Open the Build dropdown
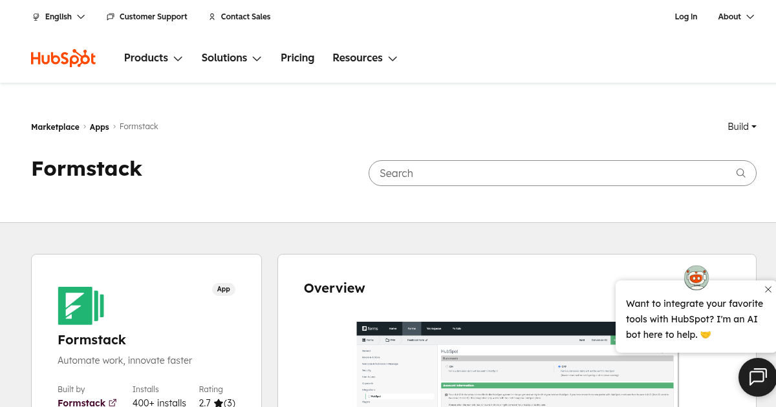This screenshot has height=407, width=776. click(x=742, y=127)
